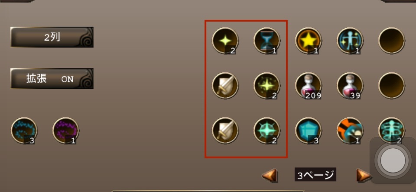416x192 pixels.
Task: Select the sword and shield icon in middle row
Action: (x=225, y=86)
